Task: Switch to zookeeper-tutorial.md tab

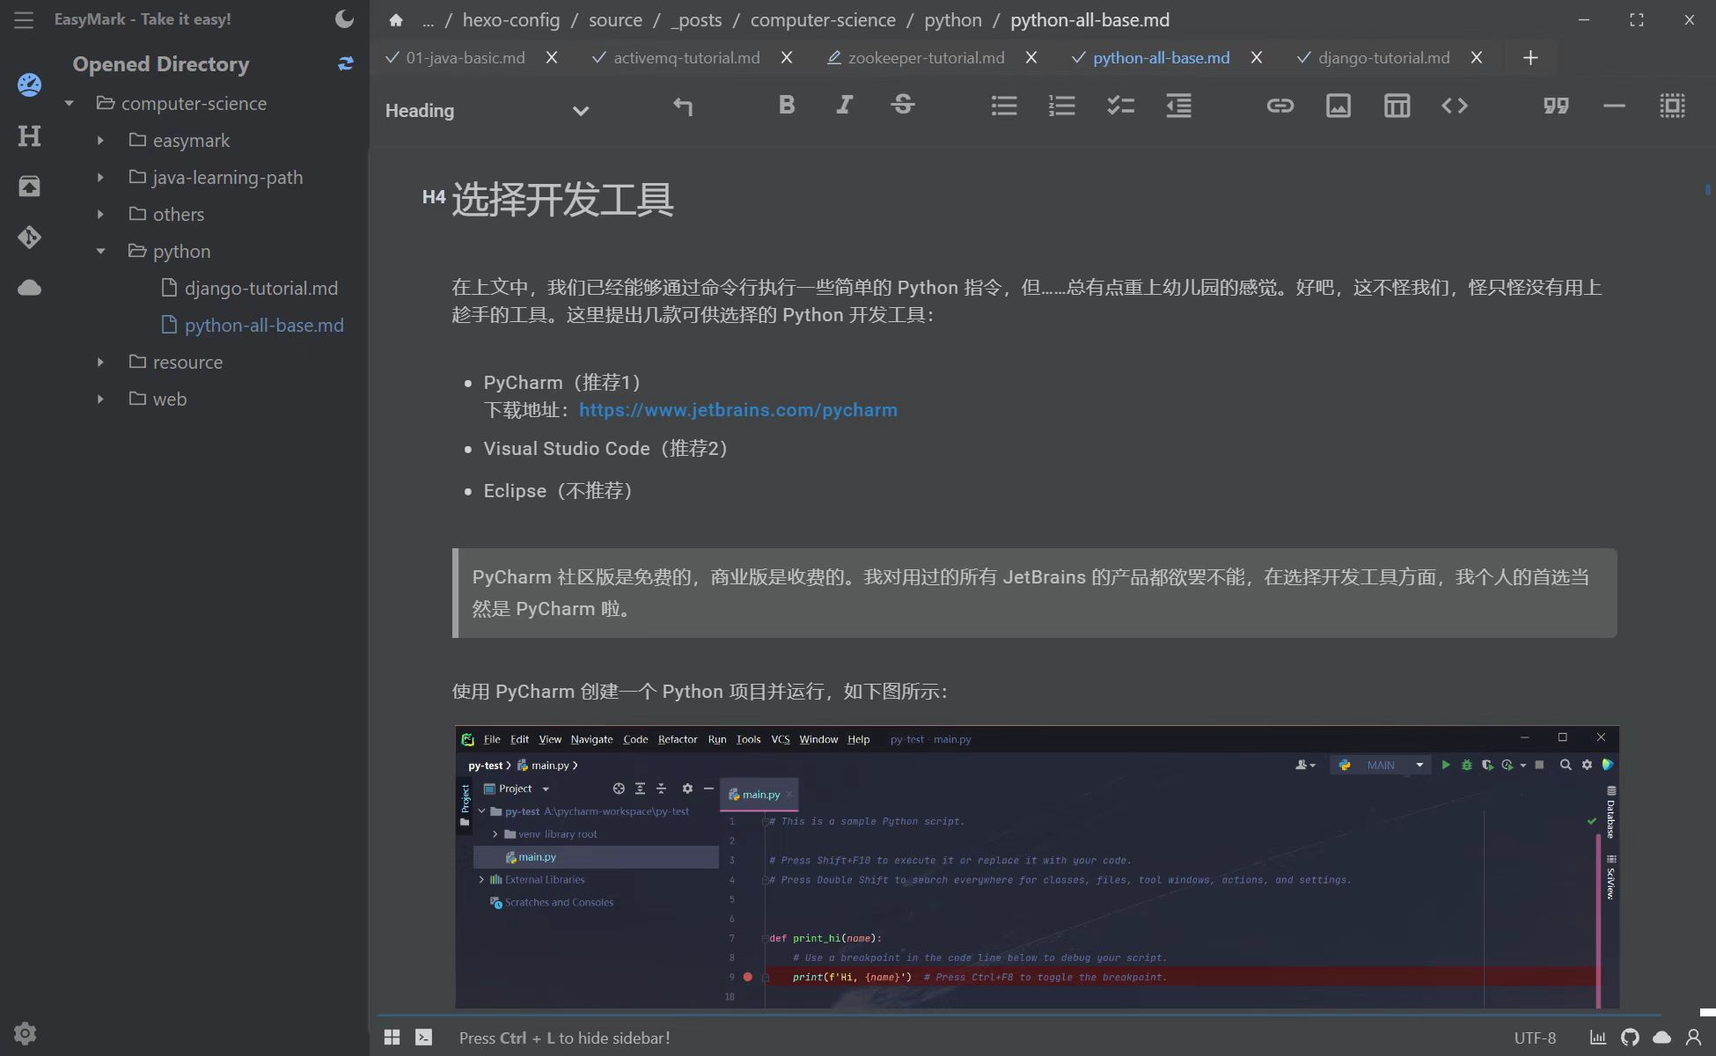Action: pyautogui.click(x=926, y=57)
